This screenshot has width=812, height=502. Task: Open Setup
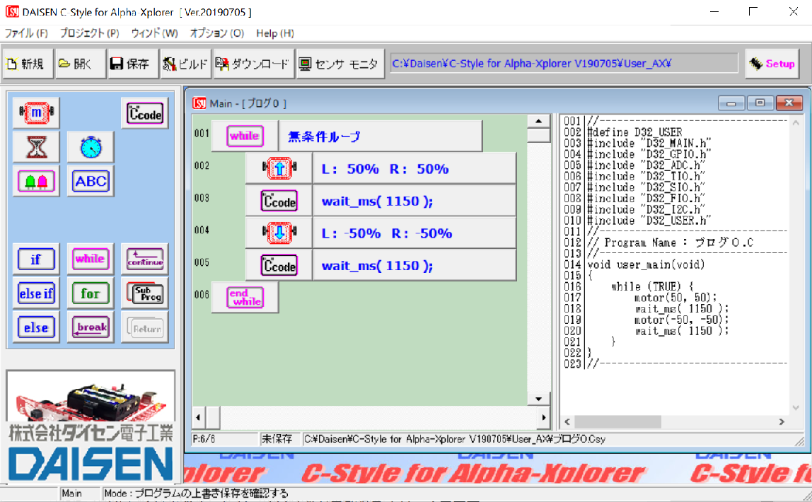click(772, 64)
